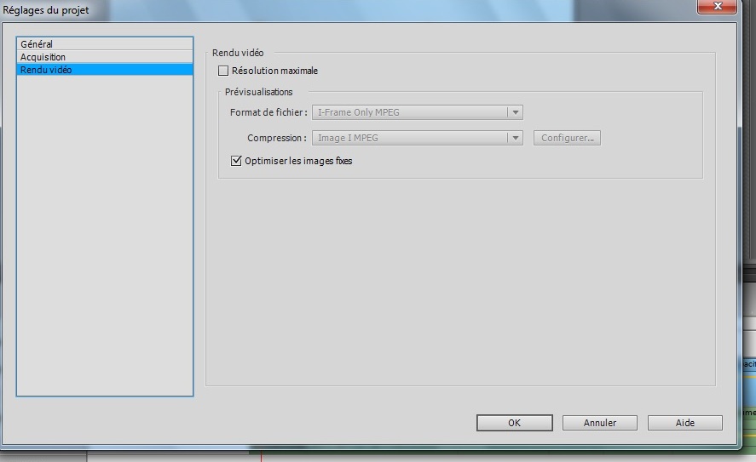
Task: Open the Format de fichier dropdown
Action: click(418, 112)
